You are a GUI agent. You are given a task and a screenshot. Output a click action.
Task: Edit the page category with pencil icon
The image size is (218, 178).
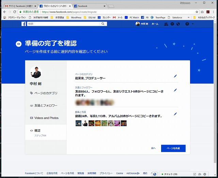175,76
